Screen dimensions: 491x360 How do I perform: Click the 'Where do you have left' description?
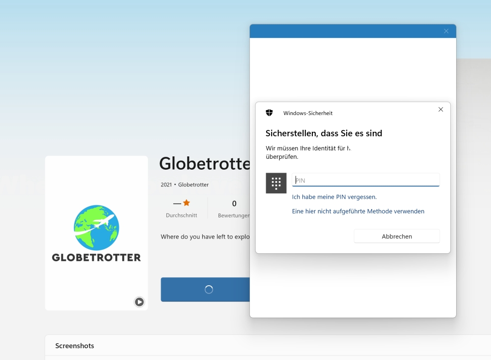point(205,237)
